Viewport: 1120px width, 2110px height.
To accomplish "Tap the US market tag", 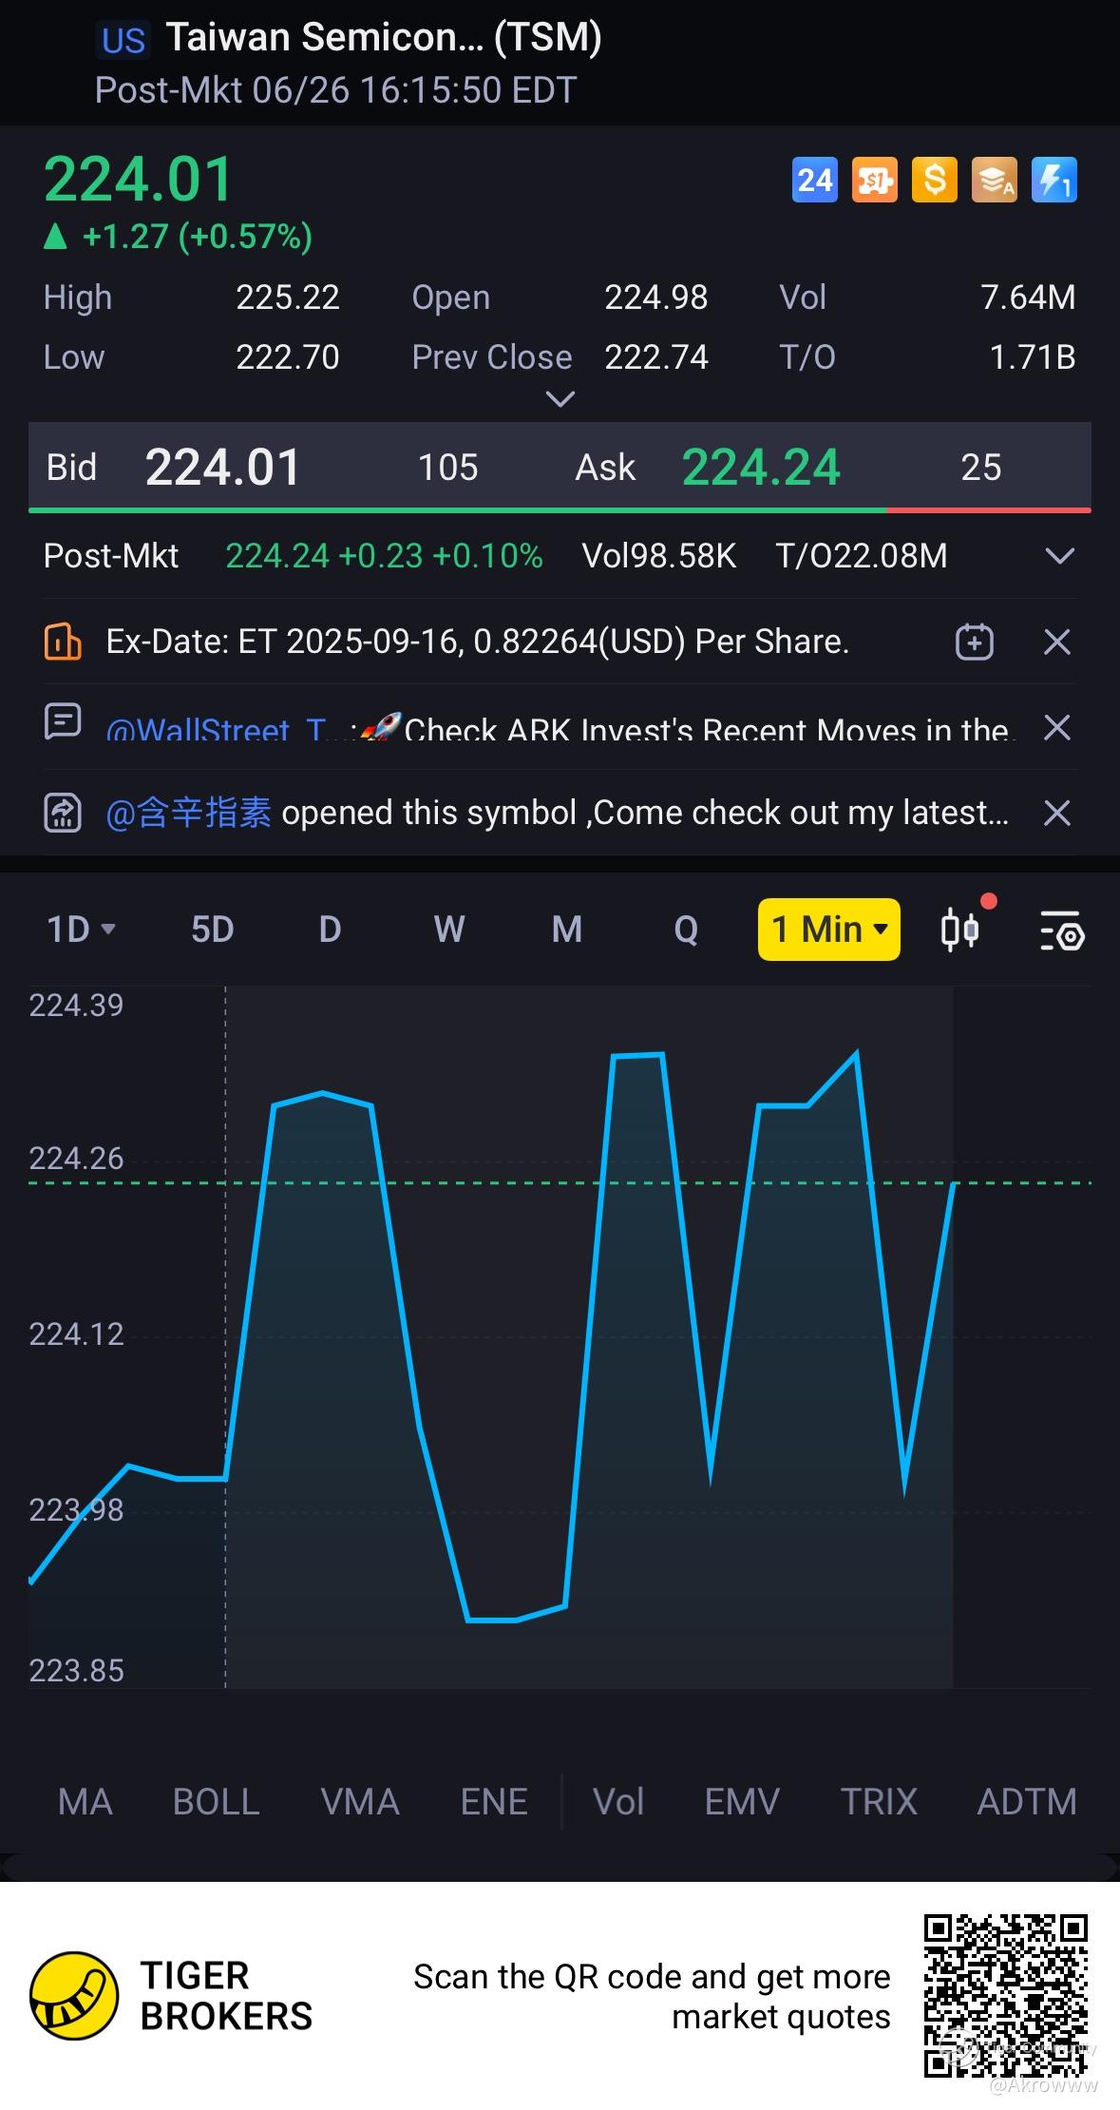I will point(123,41).
